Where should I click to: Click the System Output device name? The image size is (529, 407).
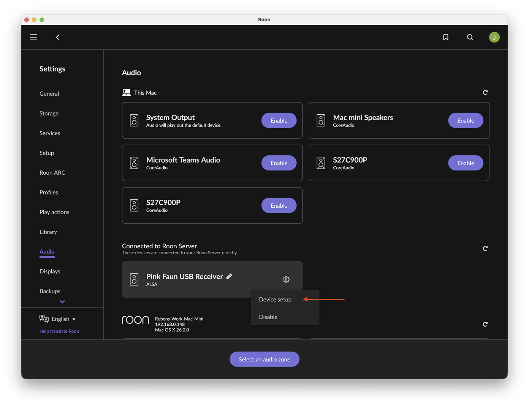[170, 117]
